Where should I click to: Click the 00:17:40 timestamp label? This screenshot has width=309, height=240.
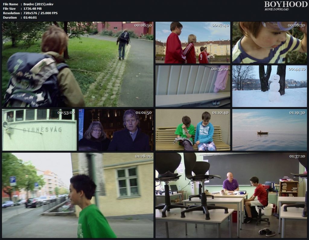tap(220, 25)
